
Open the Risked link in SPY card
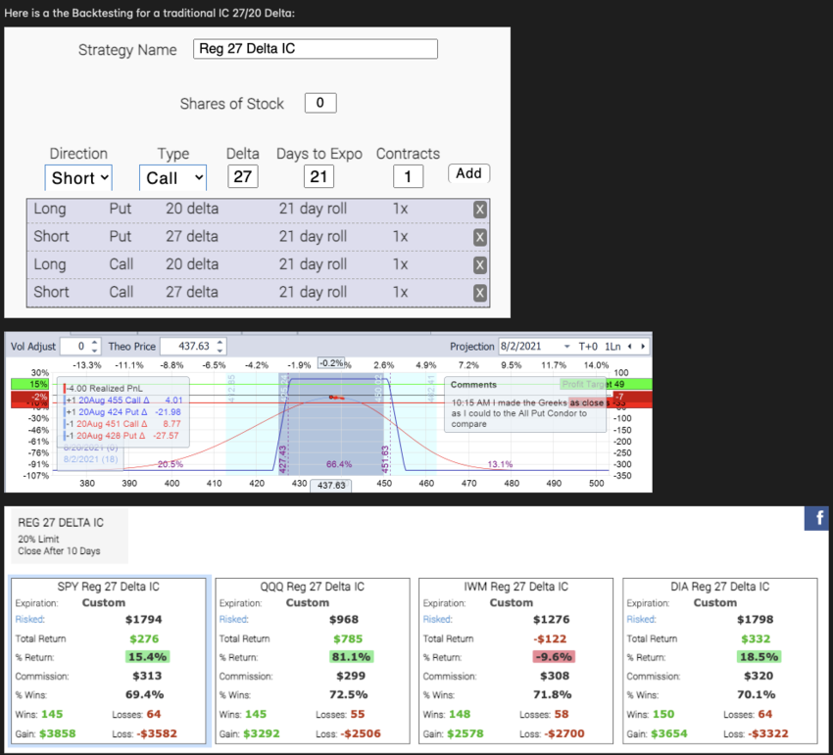(30, 619)
